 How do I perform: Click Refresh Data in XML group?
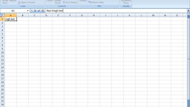[x=96, y=2]
